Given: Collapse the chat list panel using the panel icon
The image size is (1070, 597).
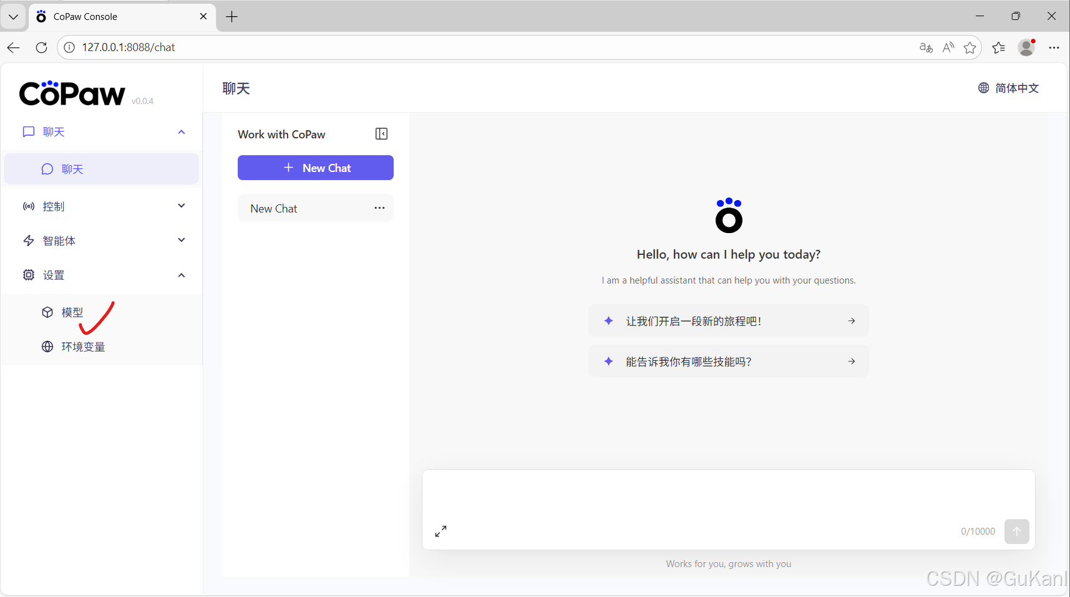Looking at the screenshot, I should [381, 133].
